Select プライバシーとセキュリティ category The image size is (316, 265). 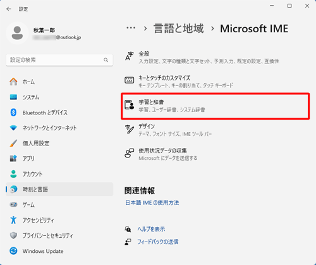click(x=59, y=235)
